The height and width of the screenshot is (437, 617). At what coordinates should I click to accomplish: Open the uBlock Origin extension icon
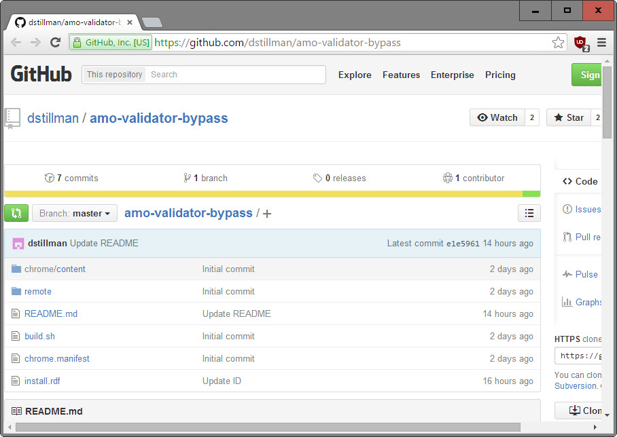tap(581, 43)
